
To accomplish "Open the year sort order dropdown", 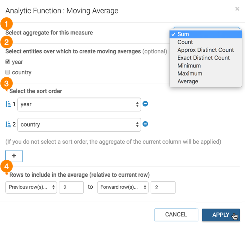I will pyautogui.click(x=79, y=105).
